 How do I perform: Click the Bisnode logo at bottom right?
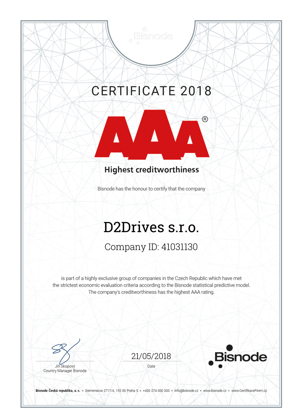coord(238,356)
